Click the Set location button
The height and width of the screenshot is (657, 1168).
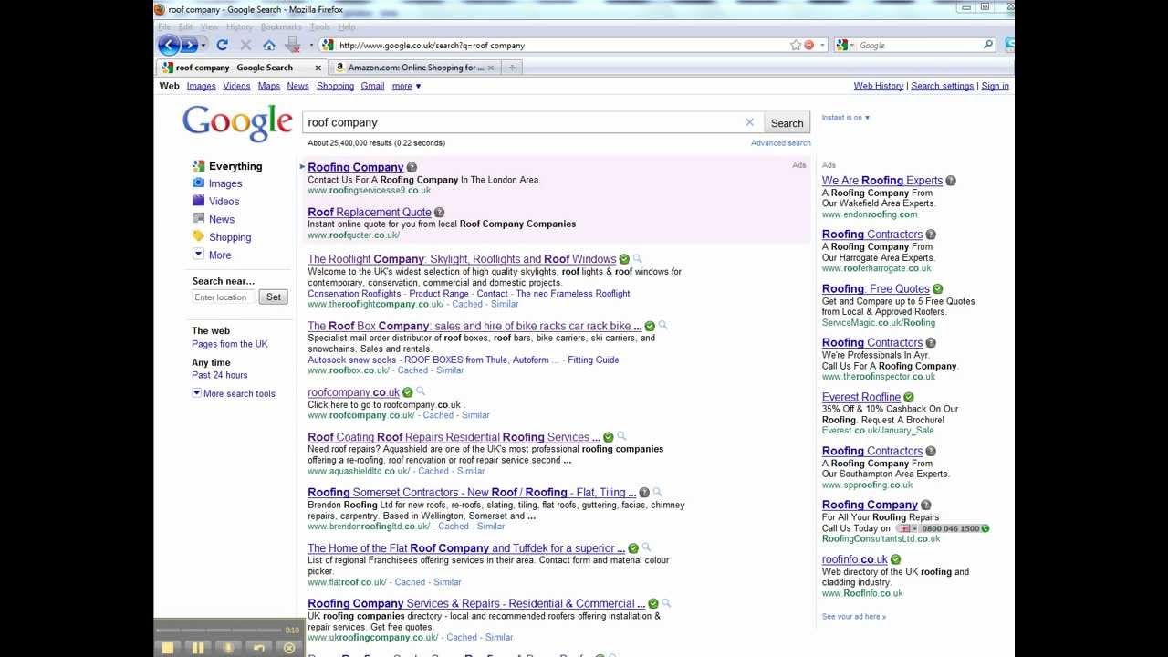pyautogui.click(x=274, y=297)
